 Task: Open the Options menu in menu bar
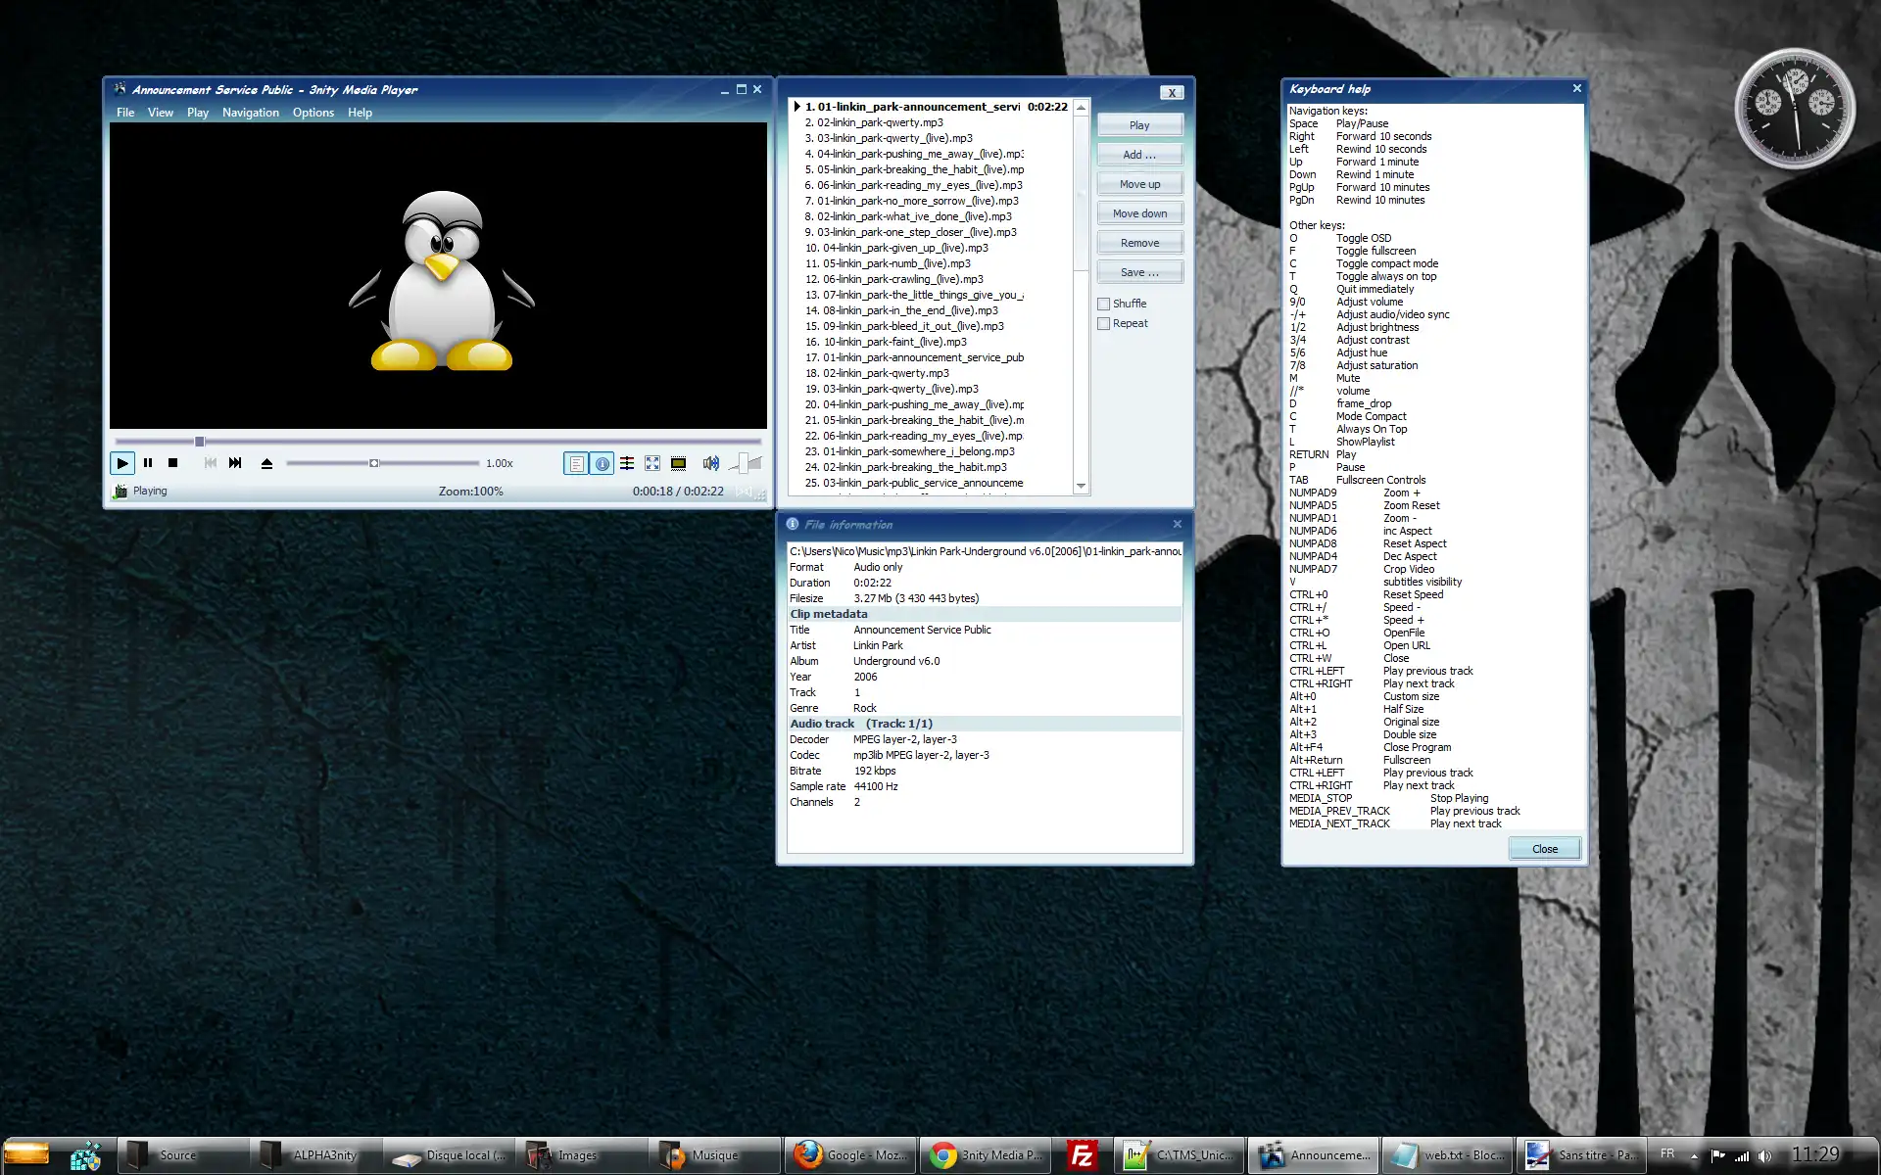click(x=312, y=113)
